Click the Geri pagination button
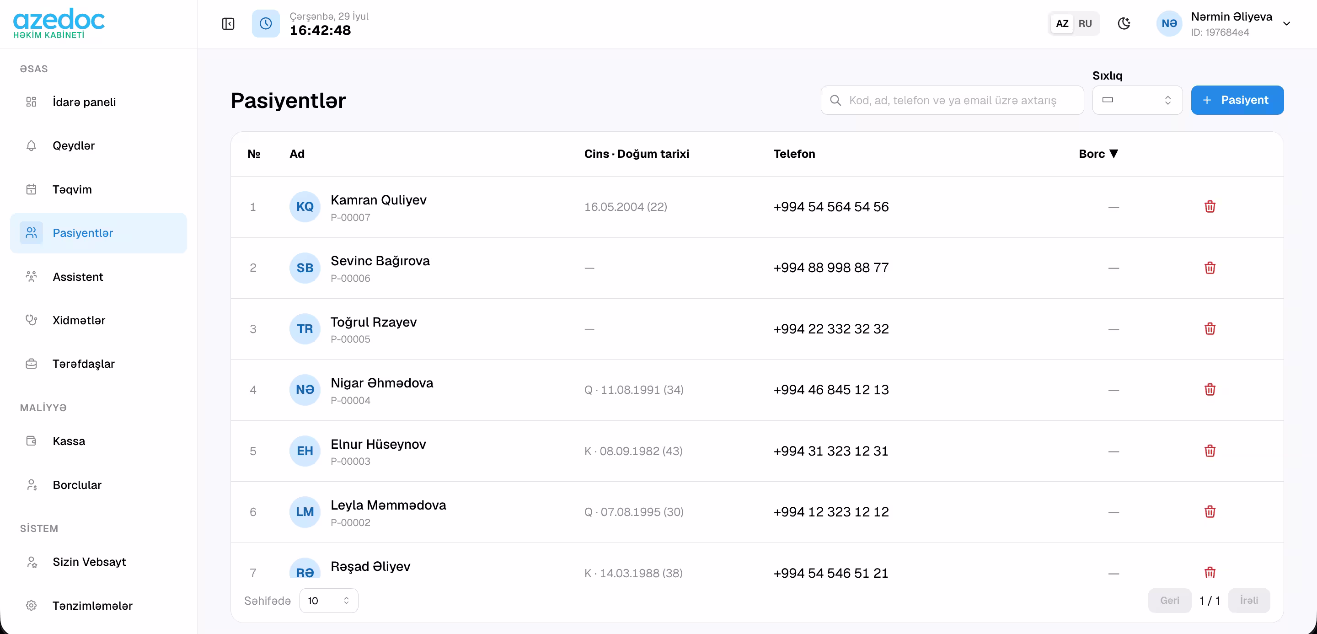The height and width of the screenshot is (634, 1317). pos(1169,600)
